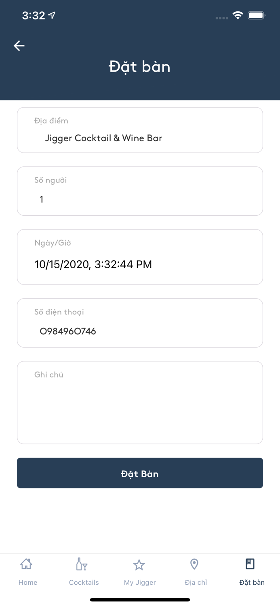Tap the My Jigger tab label
Image resolution: width=280 pixels, height=607 pixels.
(139, 582)
